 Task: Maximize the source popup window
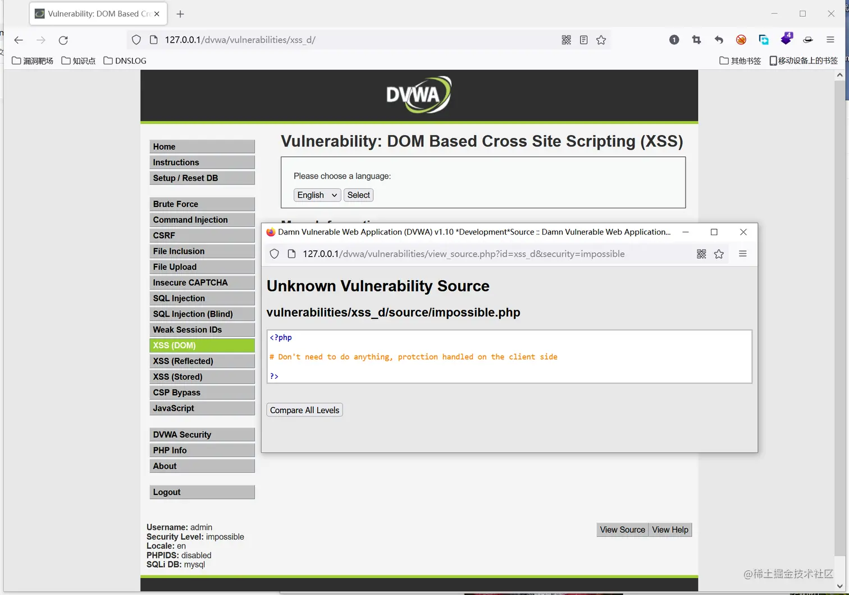714,232
